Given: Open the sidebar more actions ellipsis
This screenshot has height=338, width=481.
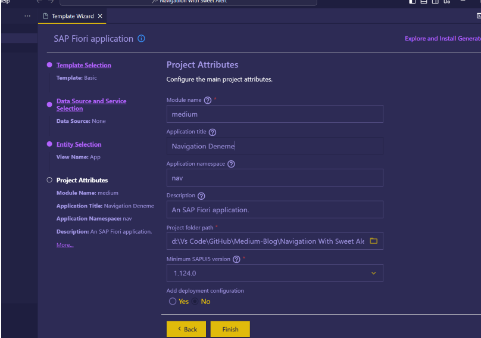Looking at the screenshot, I should point(27,16).
